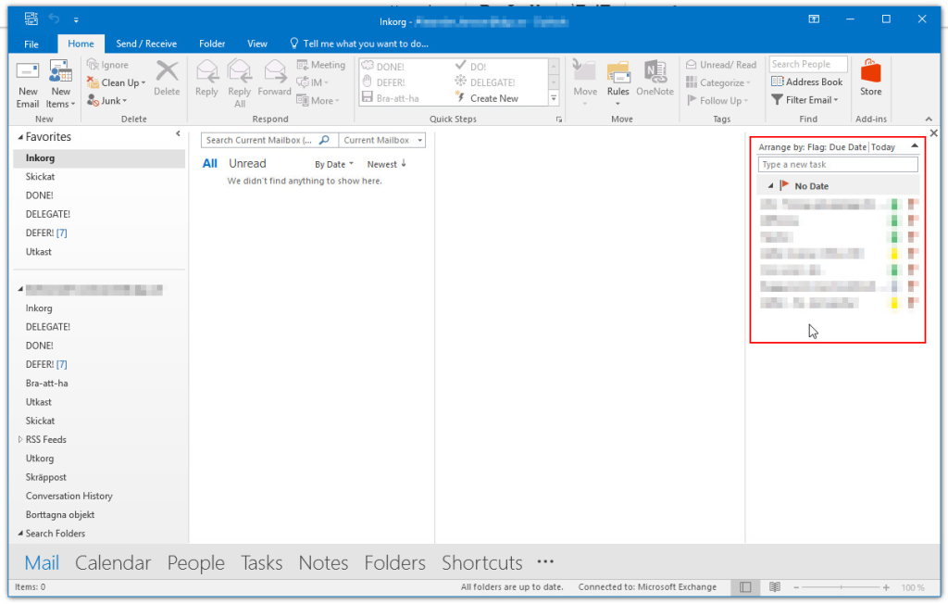Open the Send / Receive ribbon tab
Image resolution: width=948 pixels, height=604 pixels.
(146, 44)
